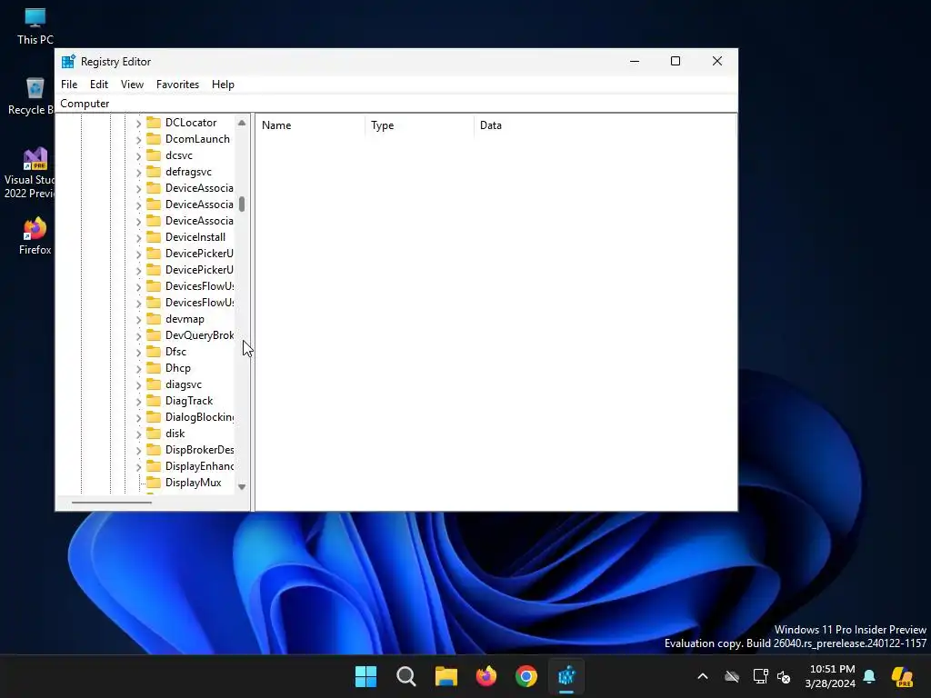Open the notification bell
Viewport: 931px width, 698px height.
click(869, 676)
